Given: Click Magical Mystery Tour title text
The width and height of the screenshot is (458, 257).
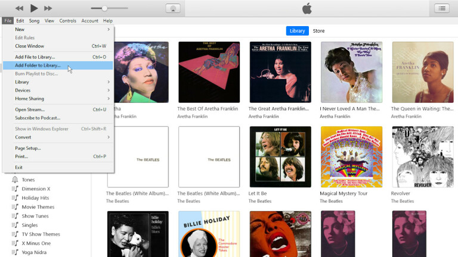Looking at the screenshot, I should pos(343,193).
